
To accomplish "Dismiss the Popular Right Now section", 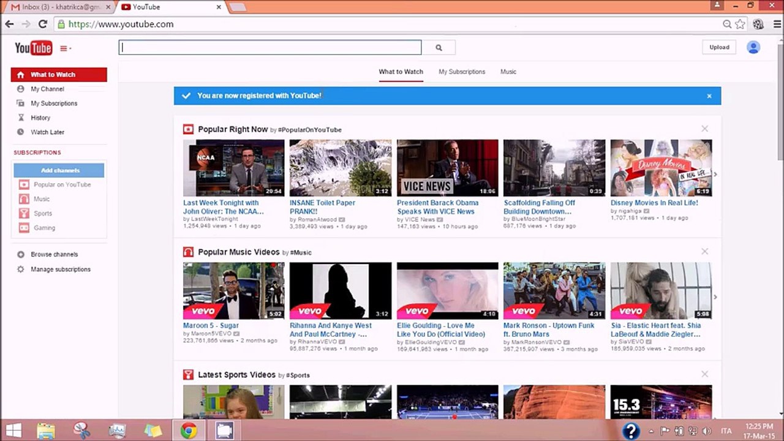I will tap(705, 129).
